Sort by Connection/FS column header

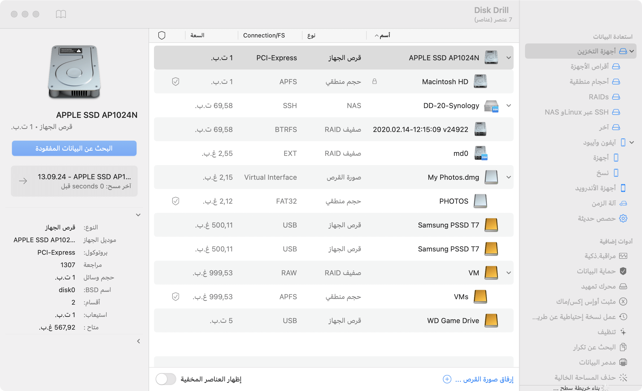pyautogui.click(x=264, y=35)
